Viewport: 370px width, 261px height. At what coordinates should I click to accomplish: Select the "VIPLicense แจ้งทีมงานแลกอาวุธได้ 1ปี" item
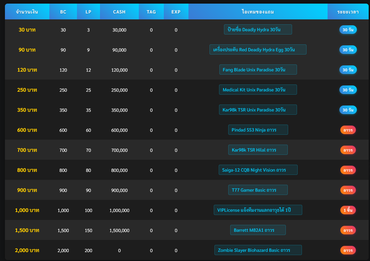[258, 210]
